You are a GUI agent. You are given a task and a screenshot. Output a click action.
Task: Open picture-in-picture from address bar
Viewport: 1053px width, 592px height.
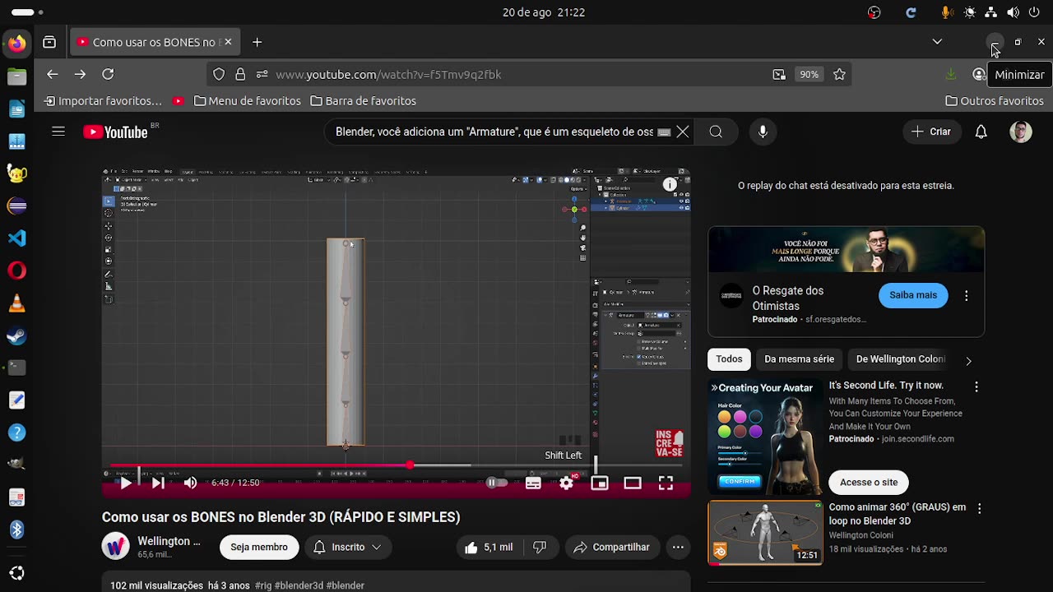(x=779, y=74)
